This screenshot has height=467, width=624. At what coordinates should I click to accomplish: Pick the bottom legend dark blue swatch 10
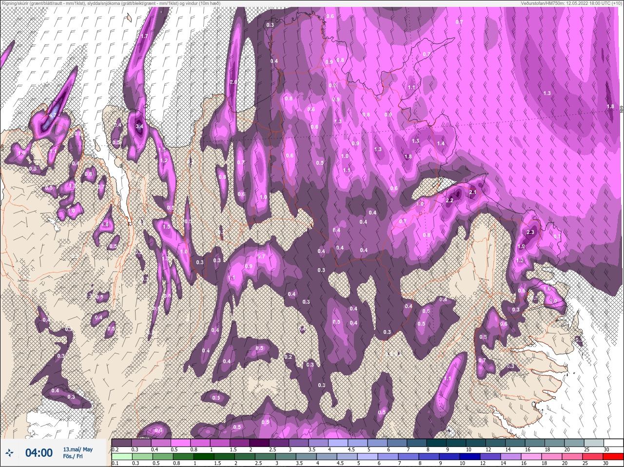click(470, 457)
